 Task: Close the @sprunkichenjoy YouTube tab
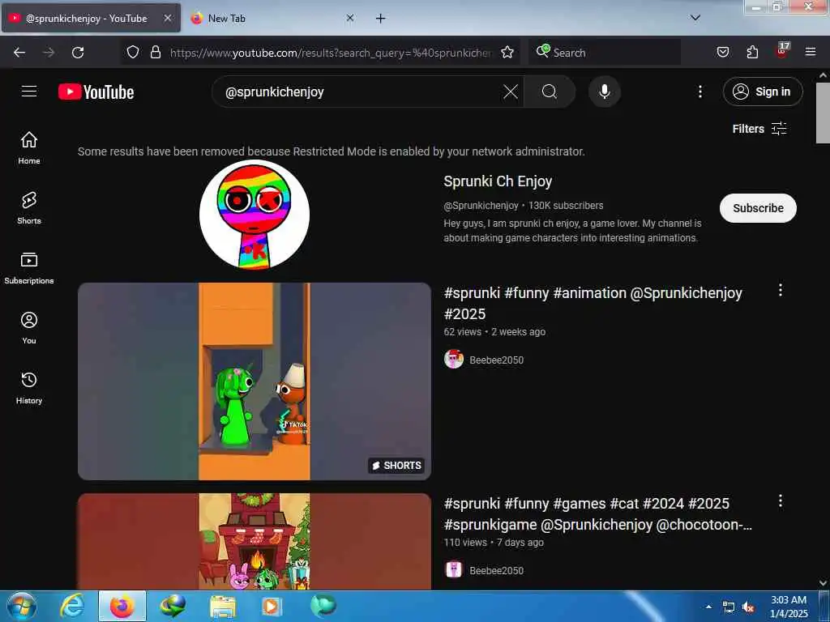coord(167,18)
